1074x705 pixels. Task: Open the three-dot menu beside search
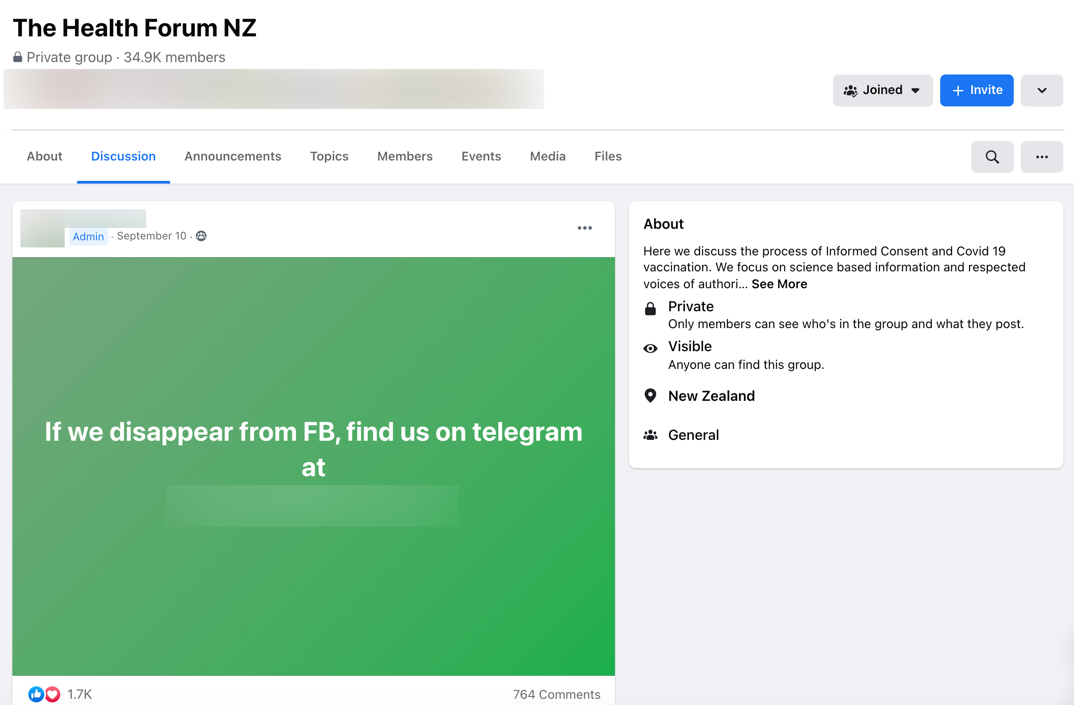1042,157
